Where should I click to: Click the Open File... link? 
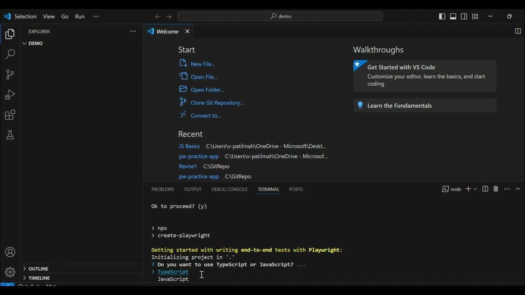coord(204,77)
